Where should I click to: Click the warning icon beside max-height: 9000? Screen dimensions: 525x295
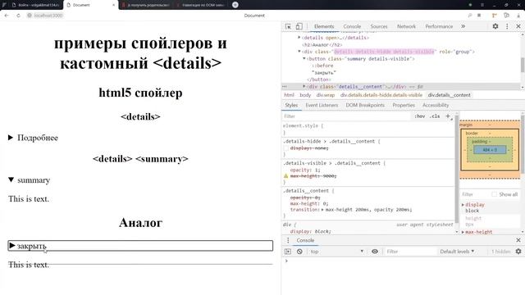tap(286, 176)
